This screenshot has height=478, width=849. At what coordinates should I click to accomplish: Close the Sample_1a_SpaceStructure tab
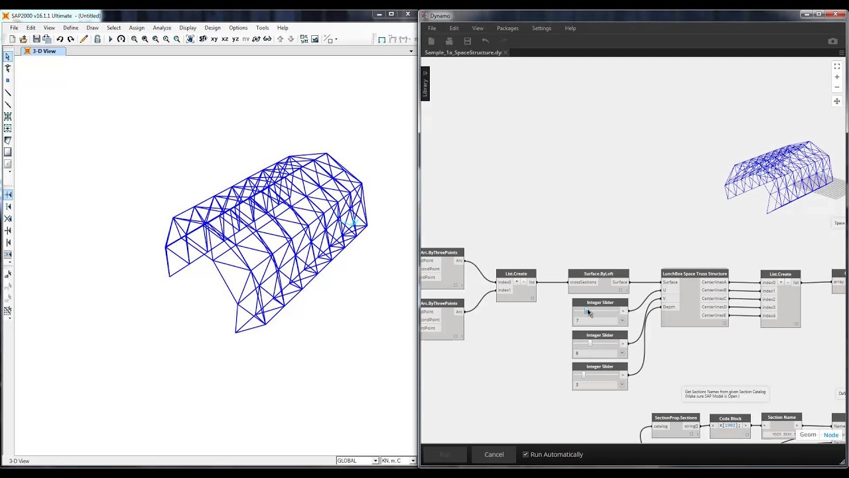tap(505, 52)
